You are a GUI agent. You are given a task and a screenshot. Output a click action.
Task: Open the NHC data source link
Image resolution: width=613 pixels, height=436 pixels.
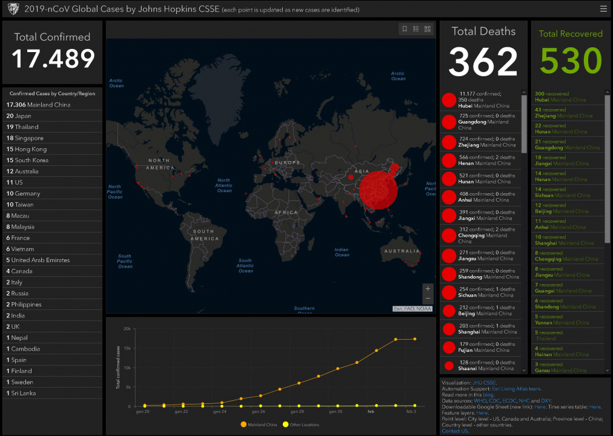coord(524,401)
